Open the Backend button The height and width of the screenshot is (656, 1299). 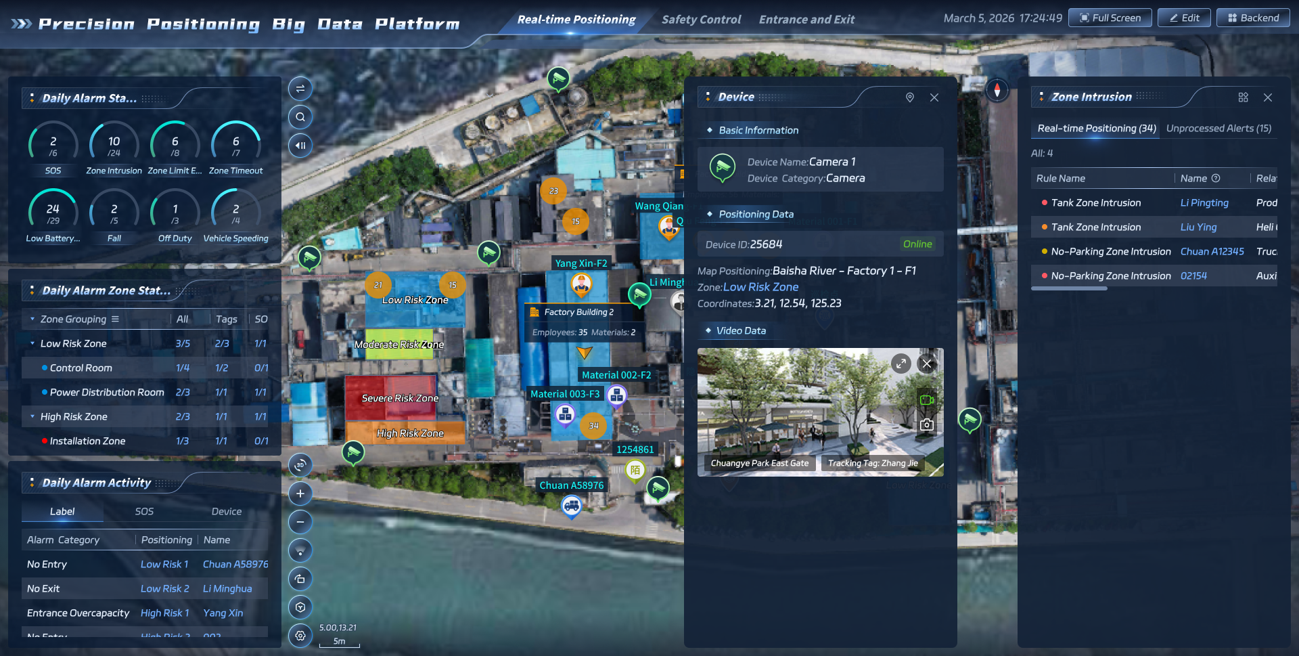click(x=1253, y=18)
